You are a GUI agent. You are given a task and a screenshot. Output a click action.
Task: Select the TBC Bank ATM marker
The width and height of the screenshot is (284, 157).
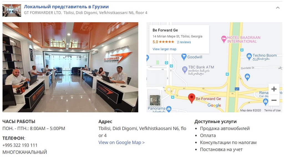click(184, 70)
